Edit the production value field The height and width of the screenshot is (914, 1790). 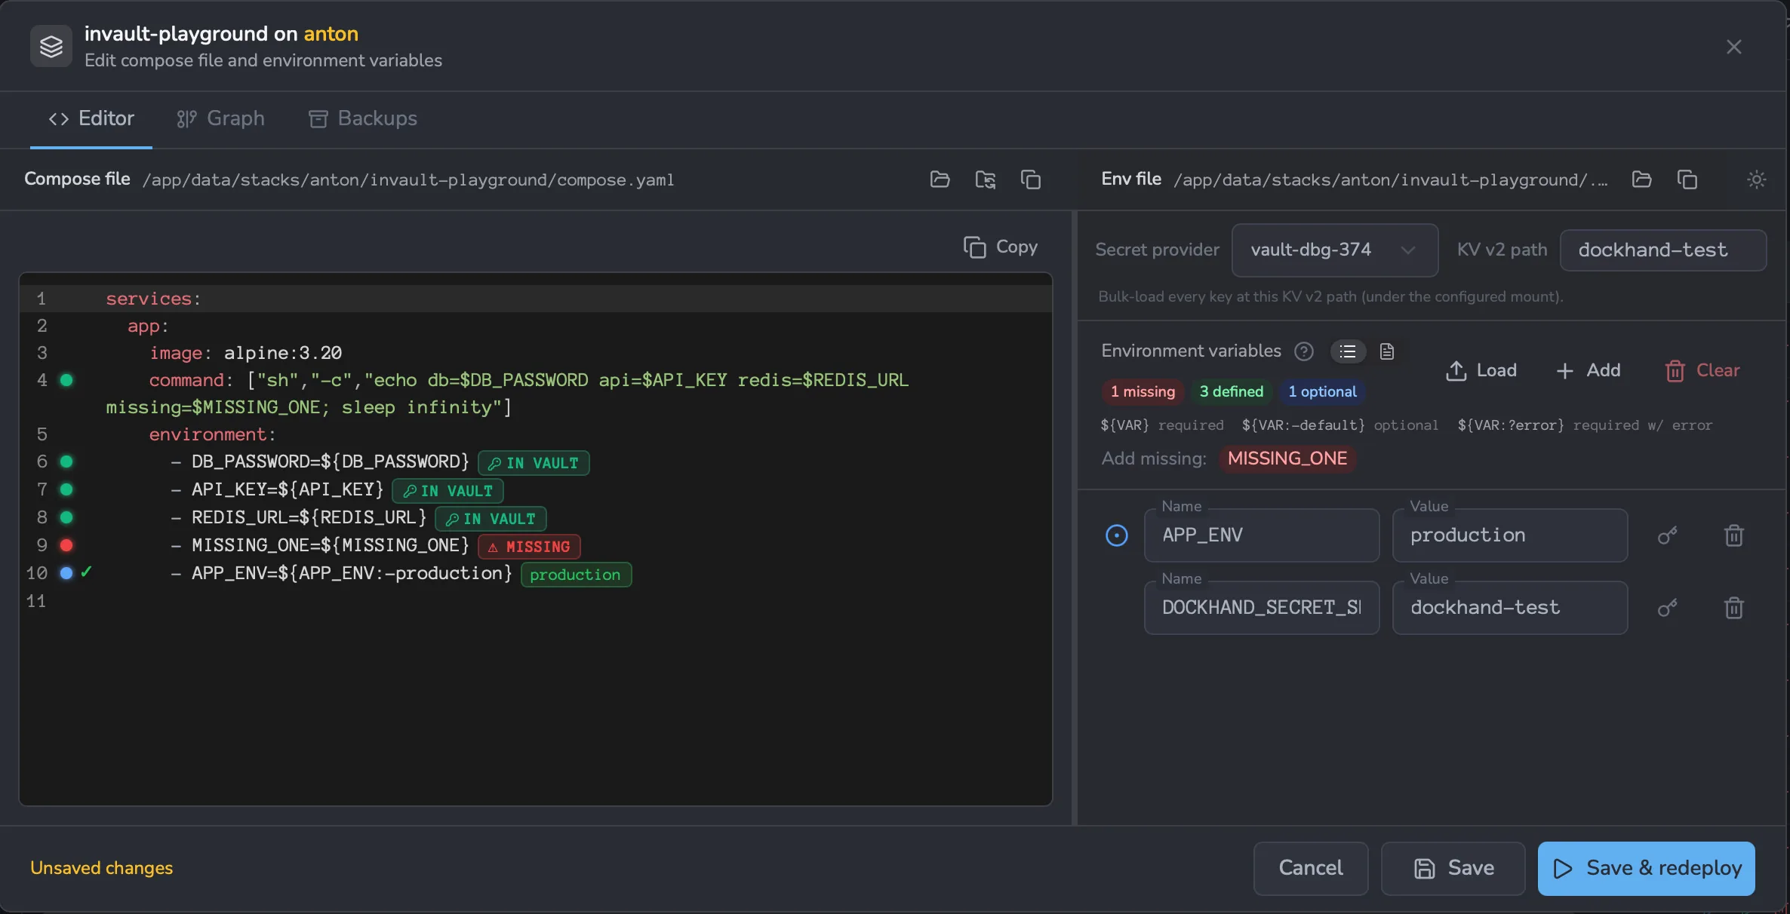coord(1510,535)
